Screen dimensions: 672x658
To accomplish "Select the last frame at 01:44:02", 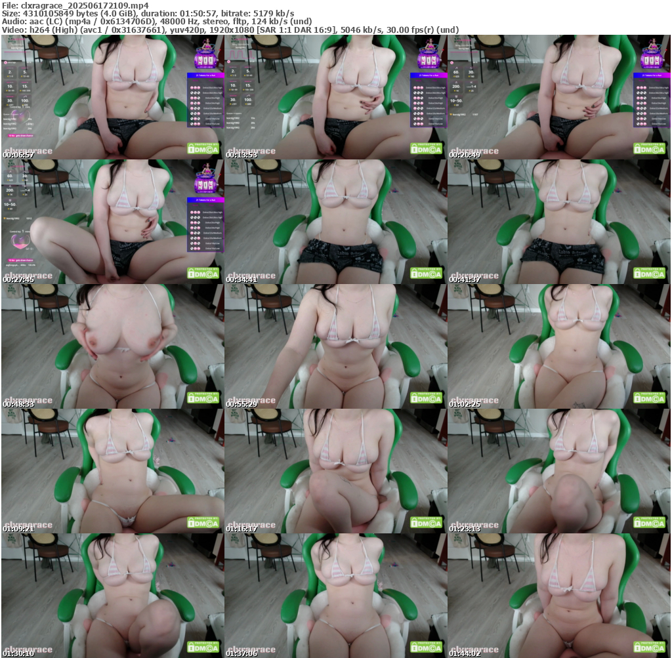I will (x=558, y=596).
